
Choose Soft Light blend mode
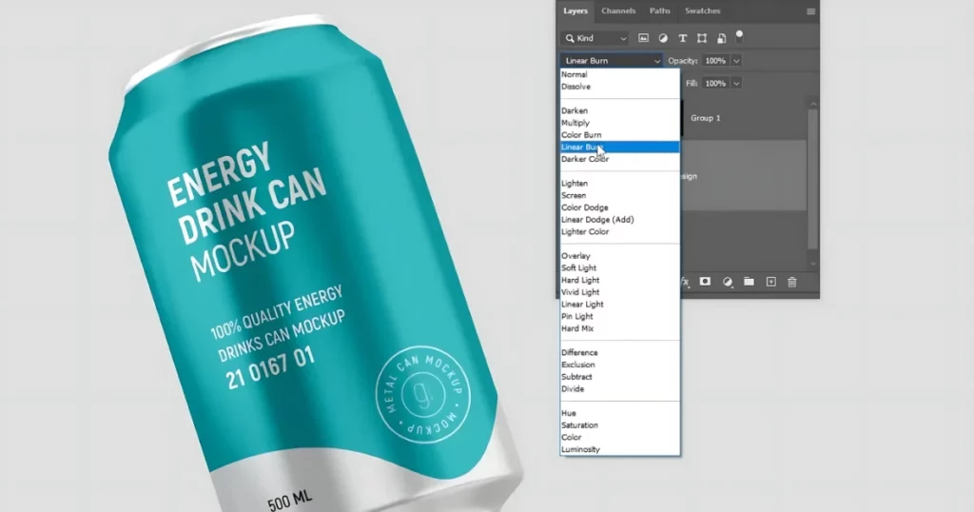coord(620,267)
